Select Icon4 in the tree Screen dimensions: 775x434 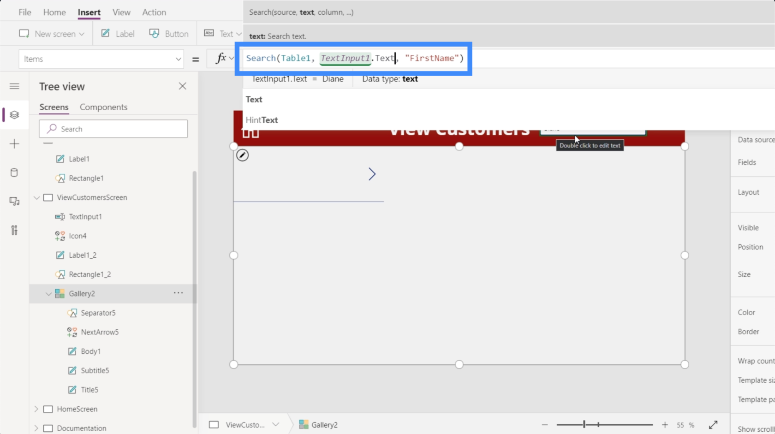[x=77, y=236]
